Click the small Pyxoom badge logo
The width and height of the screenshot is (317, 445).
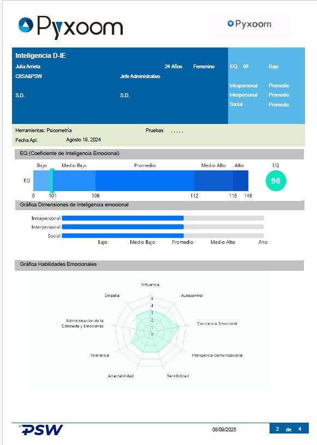click(249, 24)
